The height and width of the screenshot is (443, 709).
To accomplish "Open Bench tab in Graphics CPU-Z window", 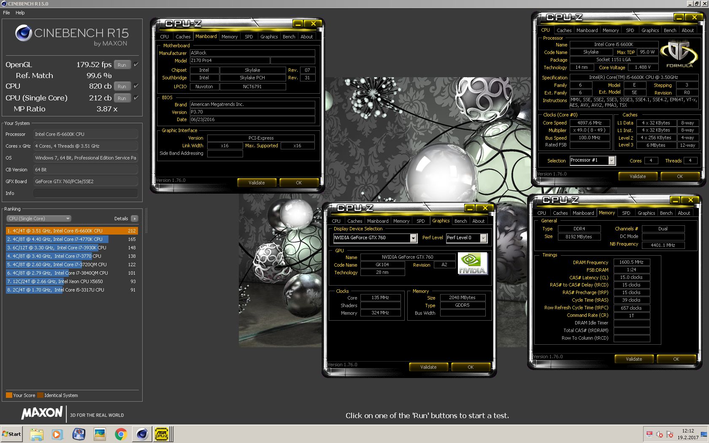I will (x=461, y=221).
